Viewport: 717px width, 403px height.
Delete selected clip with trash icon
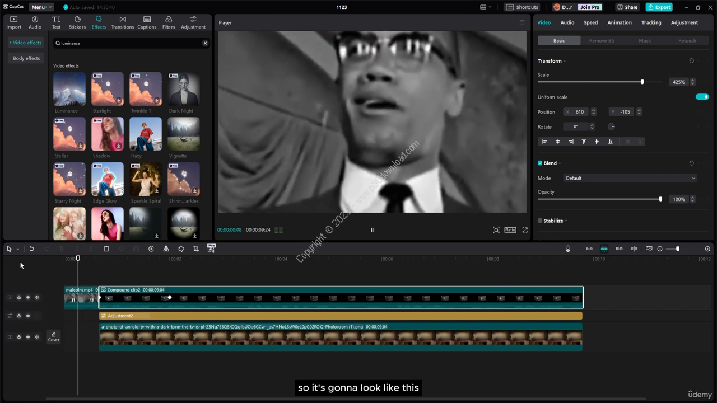tap(106, 249)
